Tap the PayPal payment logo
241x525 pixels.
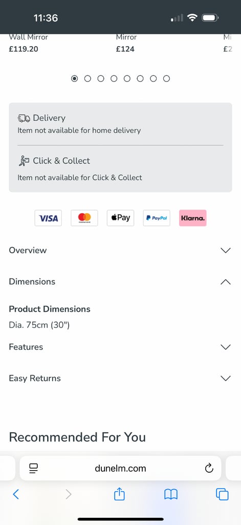[x=157, y=218]
